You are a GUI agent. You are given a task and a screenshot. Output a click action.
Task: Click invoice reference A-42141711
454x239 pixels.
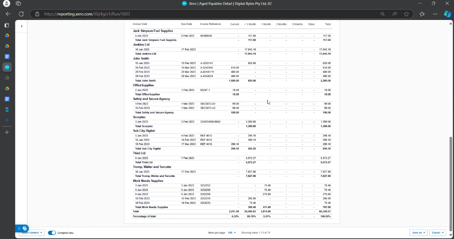coord(207,72)
